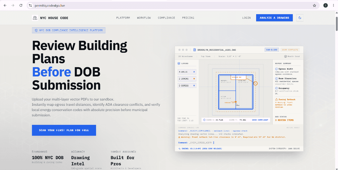Image resolution: width=338 pixels, height=170 pixels.
Task: Click the file icon beside BROOKLYN_RESIDENTIAL_A101.DWG
Action: [194, 50]
